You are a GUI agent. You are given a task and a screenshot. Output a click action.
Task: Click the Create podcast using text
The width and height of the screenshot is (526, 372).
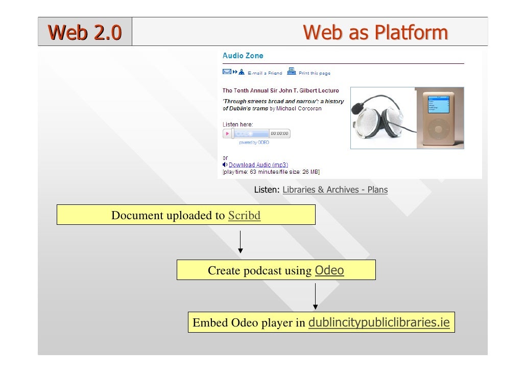pos(259,271)
